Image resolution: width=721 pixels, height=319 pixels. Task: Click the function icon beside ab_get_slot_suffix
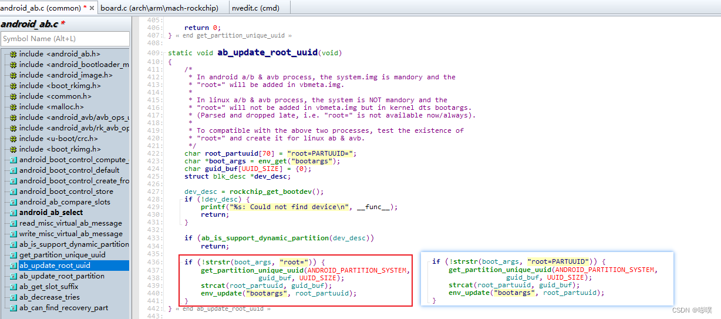coord(13,287)
